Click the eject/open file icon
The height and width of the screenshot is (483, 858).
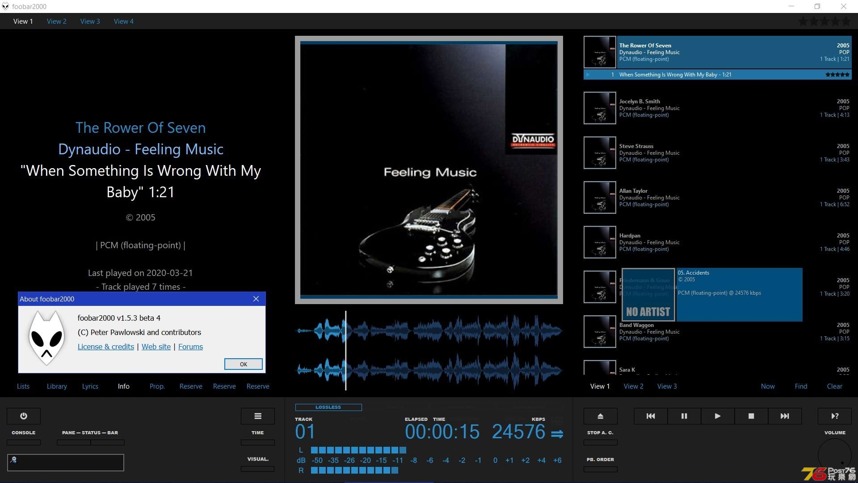600,416
